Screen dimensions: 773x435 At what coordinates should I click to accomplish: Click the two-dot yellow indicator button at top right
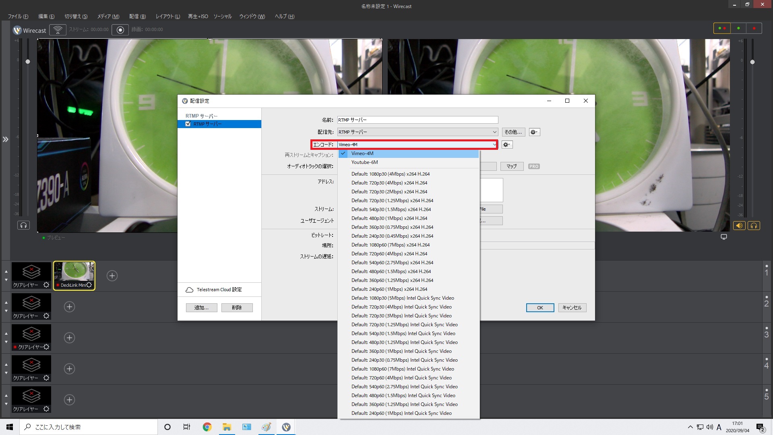[722, 28]
